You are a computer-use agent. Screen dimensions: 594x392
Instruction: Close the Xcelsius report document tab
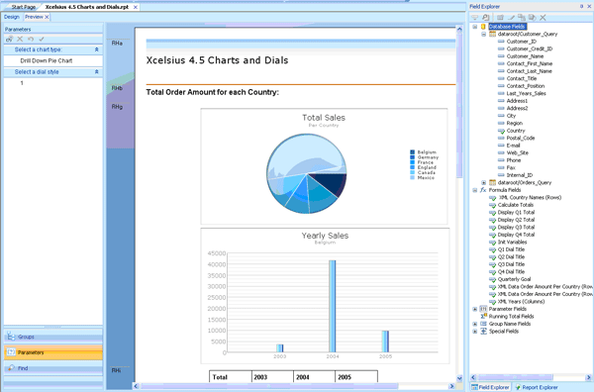pyautogui.click(x=136, y=7)
